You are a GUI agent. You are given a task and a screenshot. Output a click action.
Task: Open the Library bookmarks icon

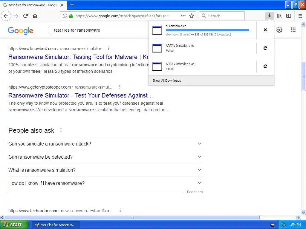tap(279, 16)
